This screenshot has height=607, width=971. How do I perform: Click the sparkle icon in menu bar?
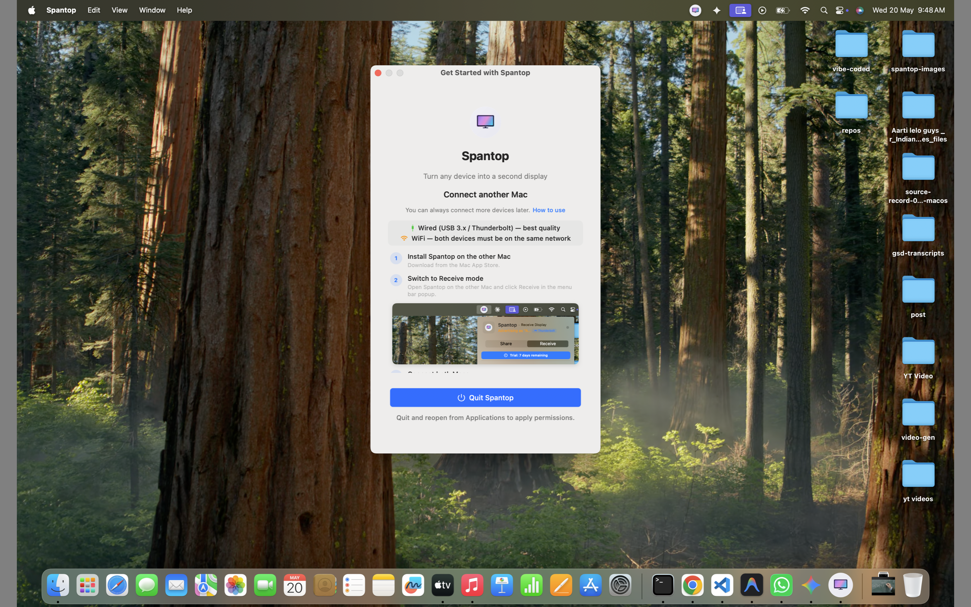716,10
